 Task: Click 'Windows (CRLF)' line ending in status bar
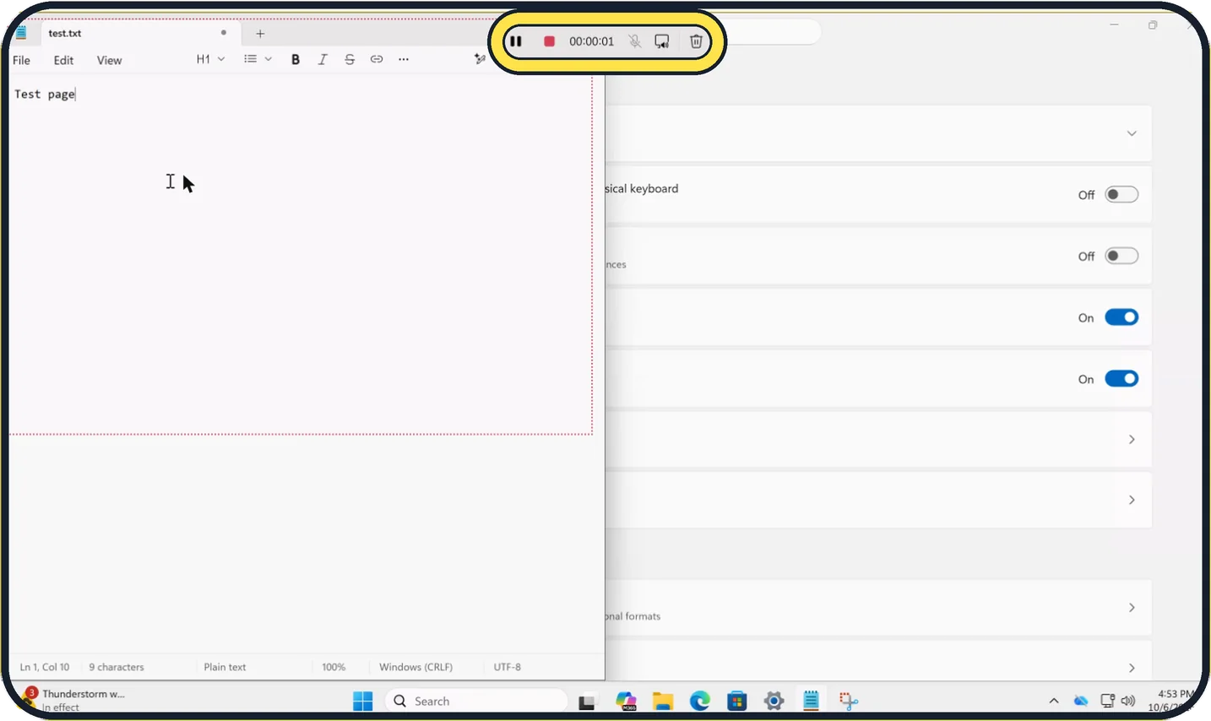(x=415, y=667)
